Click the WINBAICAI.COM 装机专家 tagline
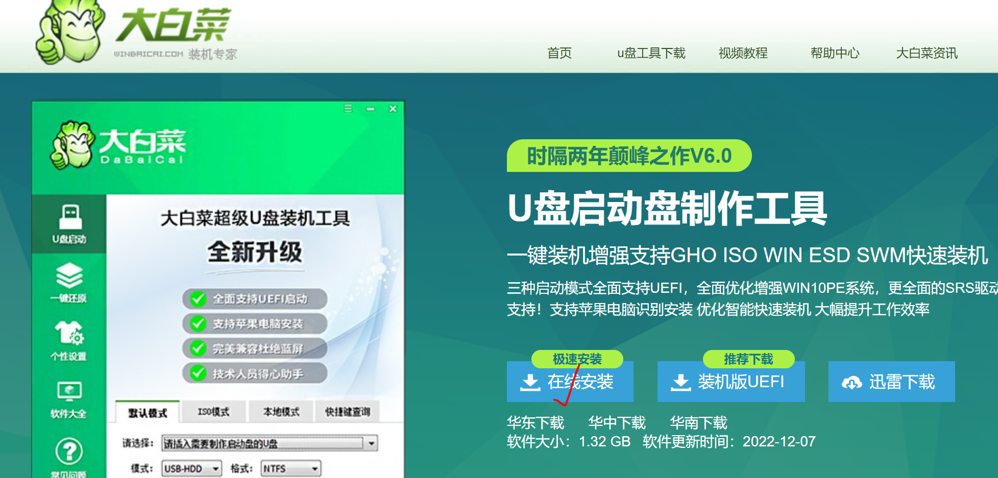 click(176, 54)
